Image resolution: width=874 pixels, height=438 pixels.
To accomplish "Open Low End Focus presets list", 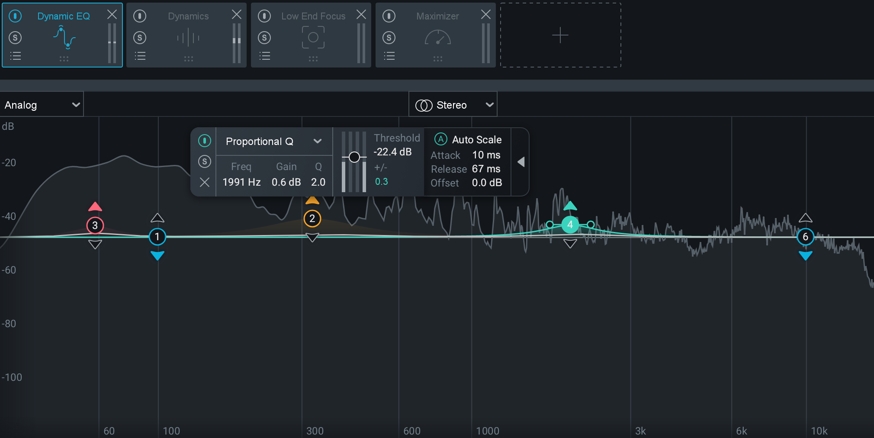I will click(x=265, y=56).
